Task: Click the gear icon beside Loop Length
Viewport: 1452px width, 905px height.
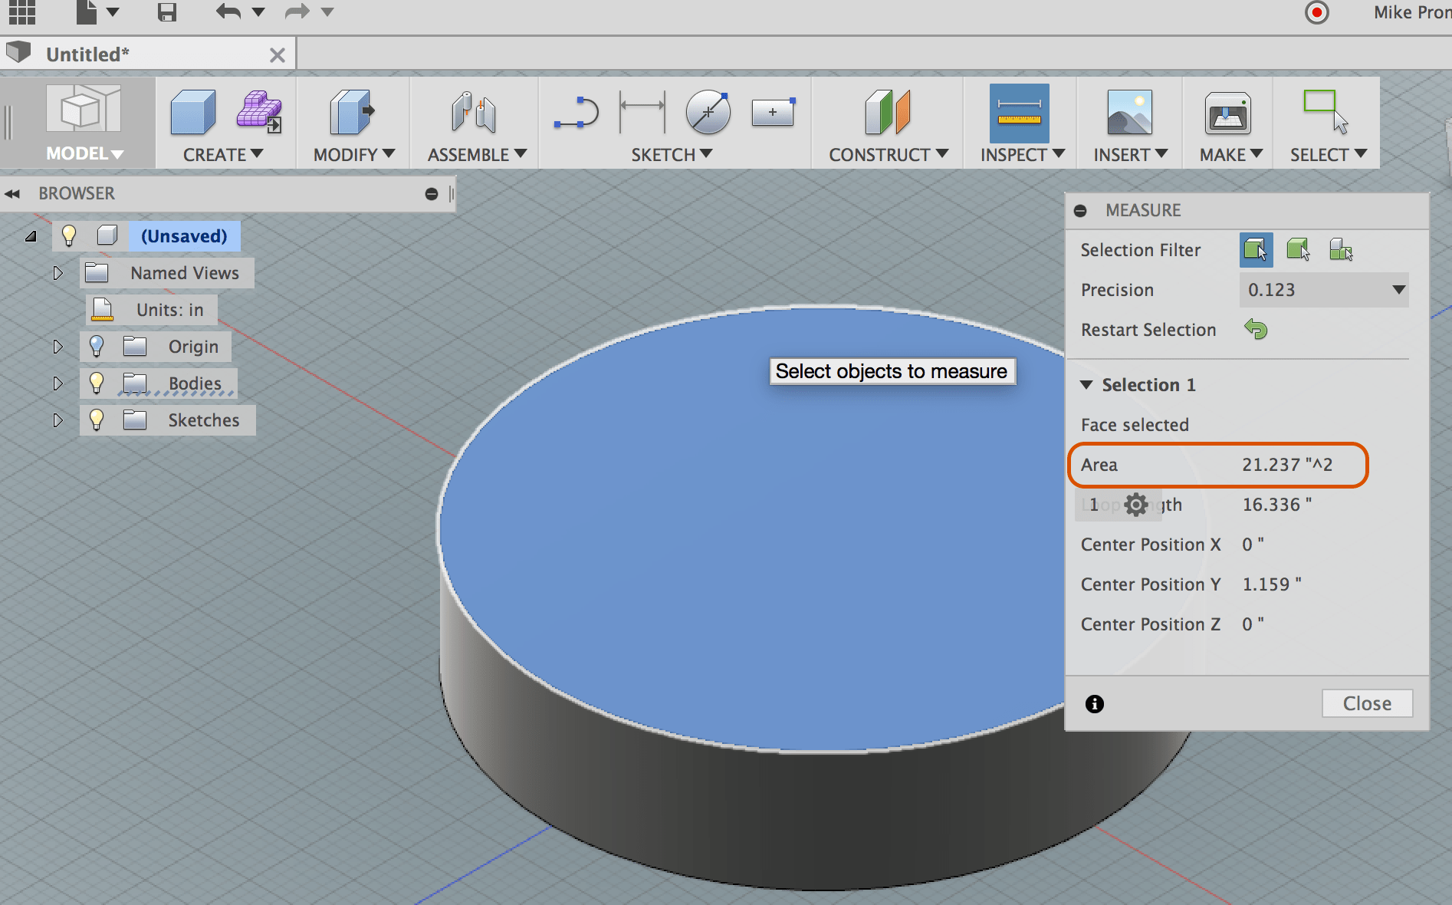Action: click(1136, 505)
